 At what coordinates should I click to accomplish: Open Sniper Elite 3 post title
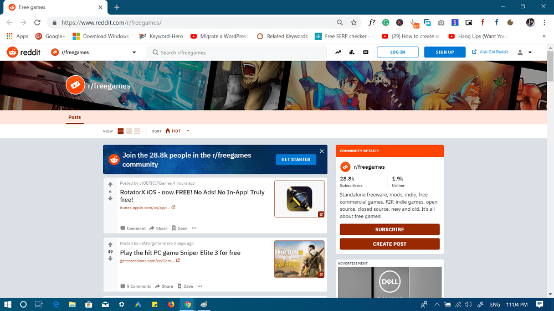180,253
